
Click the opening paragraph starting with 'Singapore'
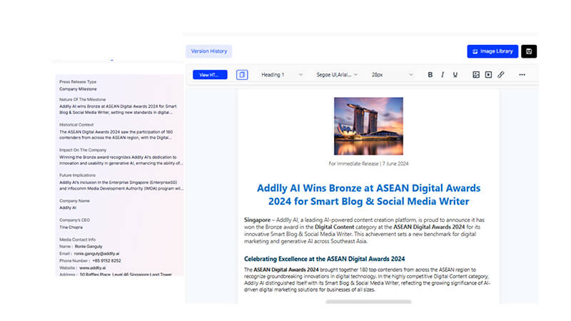[x=364, y=230]
